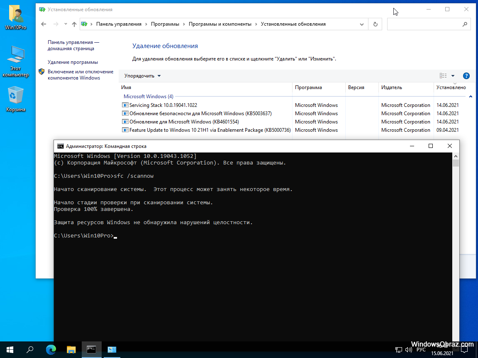Viewport: 478px width, 358px height.
Task: Open the help question mark icon
Action: 466,76
